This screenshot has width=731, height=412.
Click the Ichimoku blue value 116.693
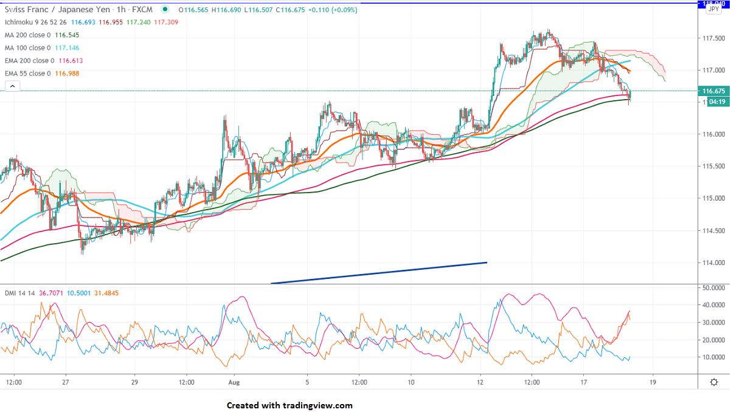[84, 22]
